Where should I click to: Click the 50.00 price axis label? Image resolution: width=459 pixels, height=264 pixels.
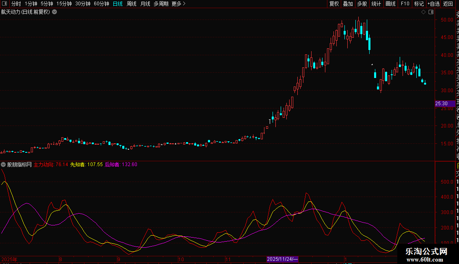coord(447,19)
